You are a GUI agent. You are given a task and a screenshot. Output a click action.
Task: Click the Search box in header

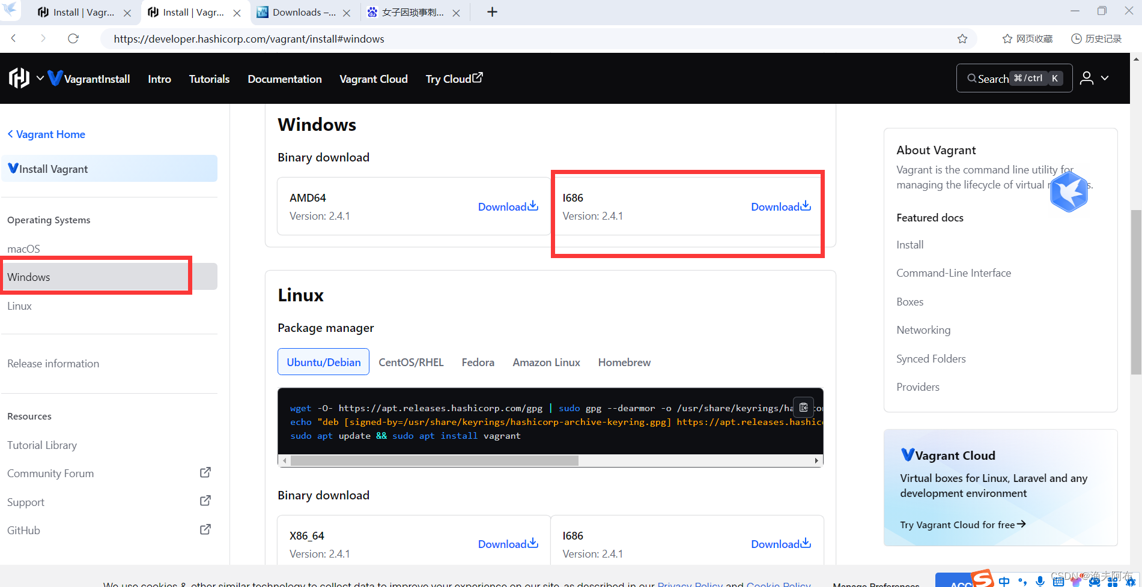click(x=1014, y=78)
